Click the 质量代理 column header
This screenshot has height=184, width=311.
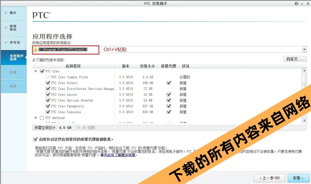coord(168,66)
